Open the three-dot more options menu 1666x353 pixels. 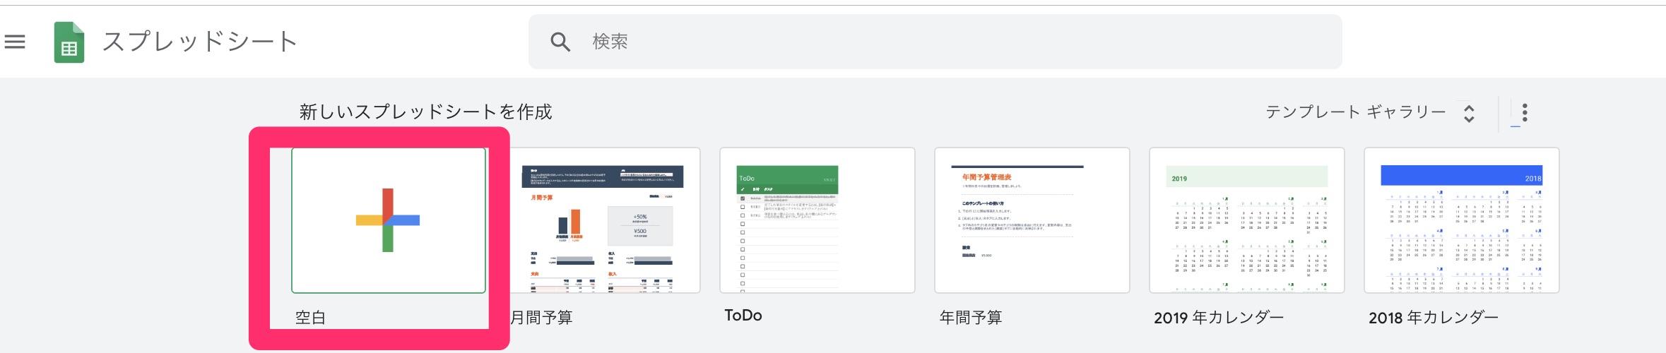pos(1525,113)
